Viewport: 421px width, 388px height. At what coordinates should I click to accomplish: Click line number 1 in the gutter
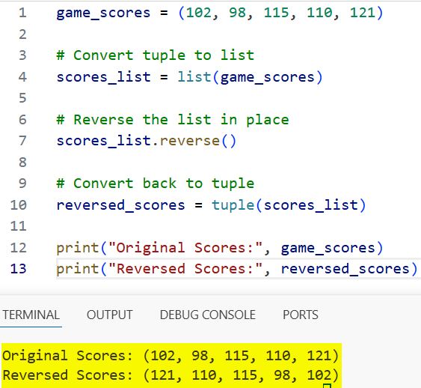tap(22, 13)
